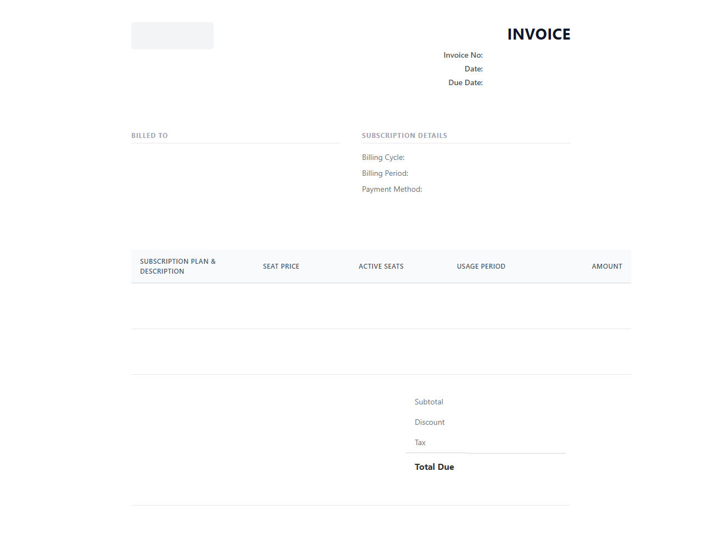This screenshot has height=555, width=702.
Task: Click 'Subscription Plan & Description' column header
Action: [x=178, y=267]
